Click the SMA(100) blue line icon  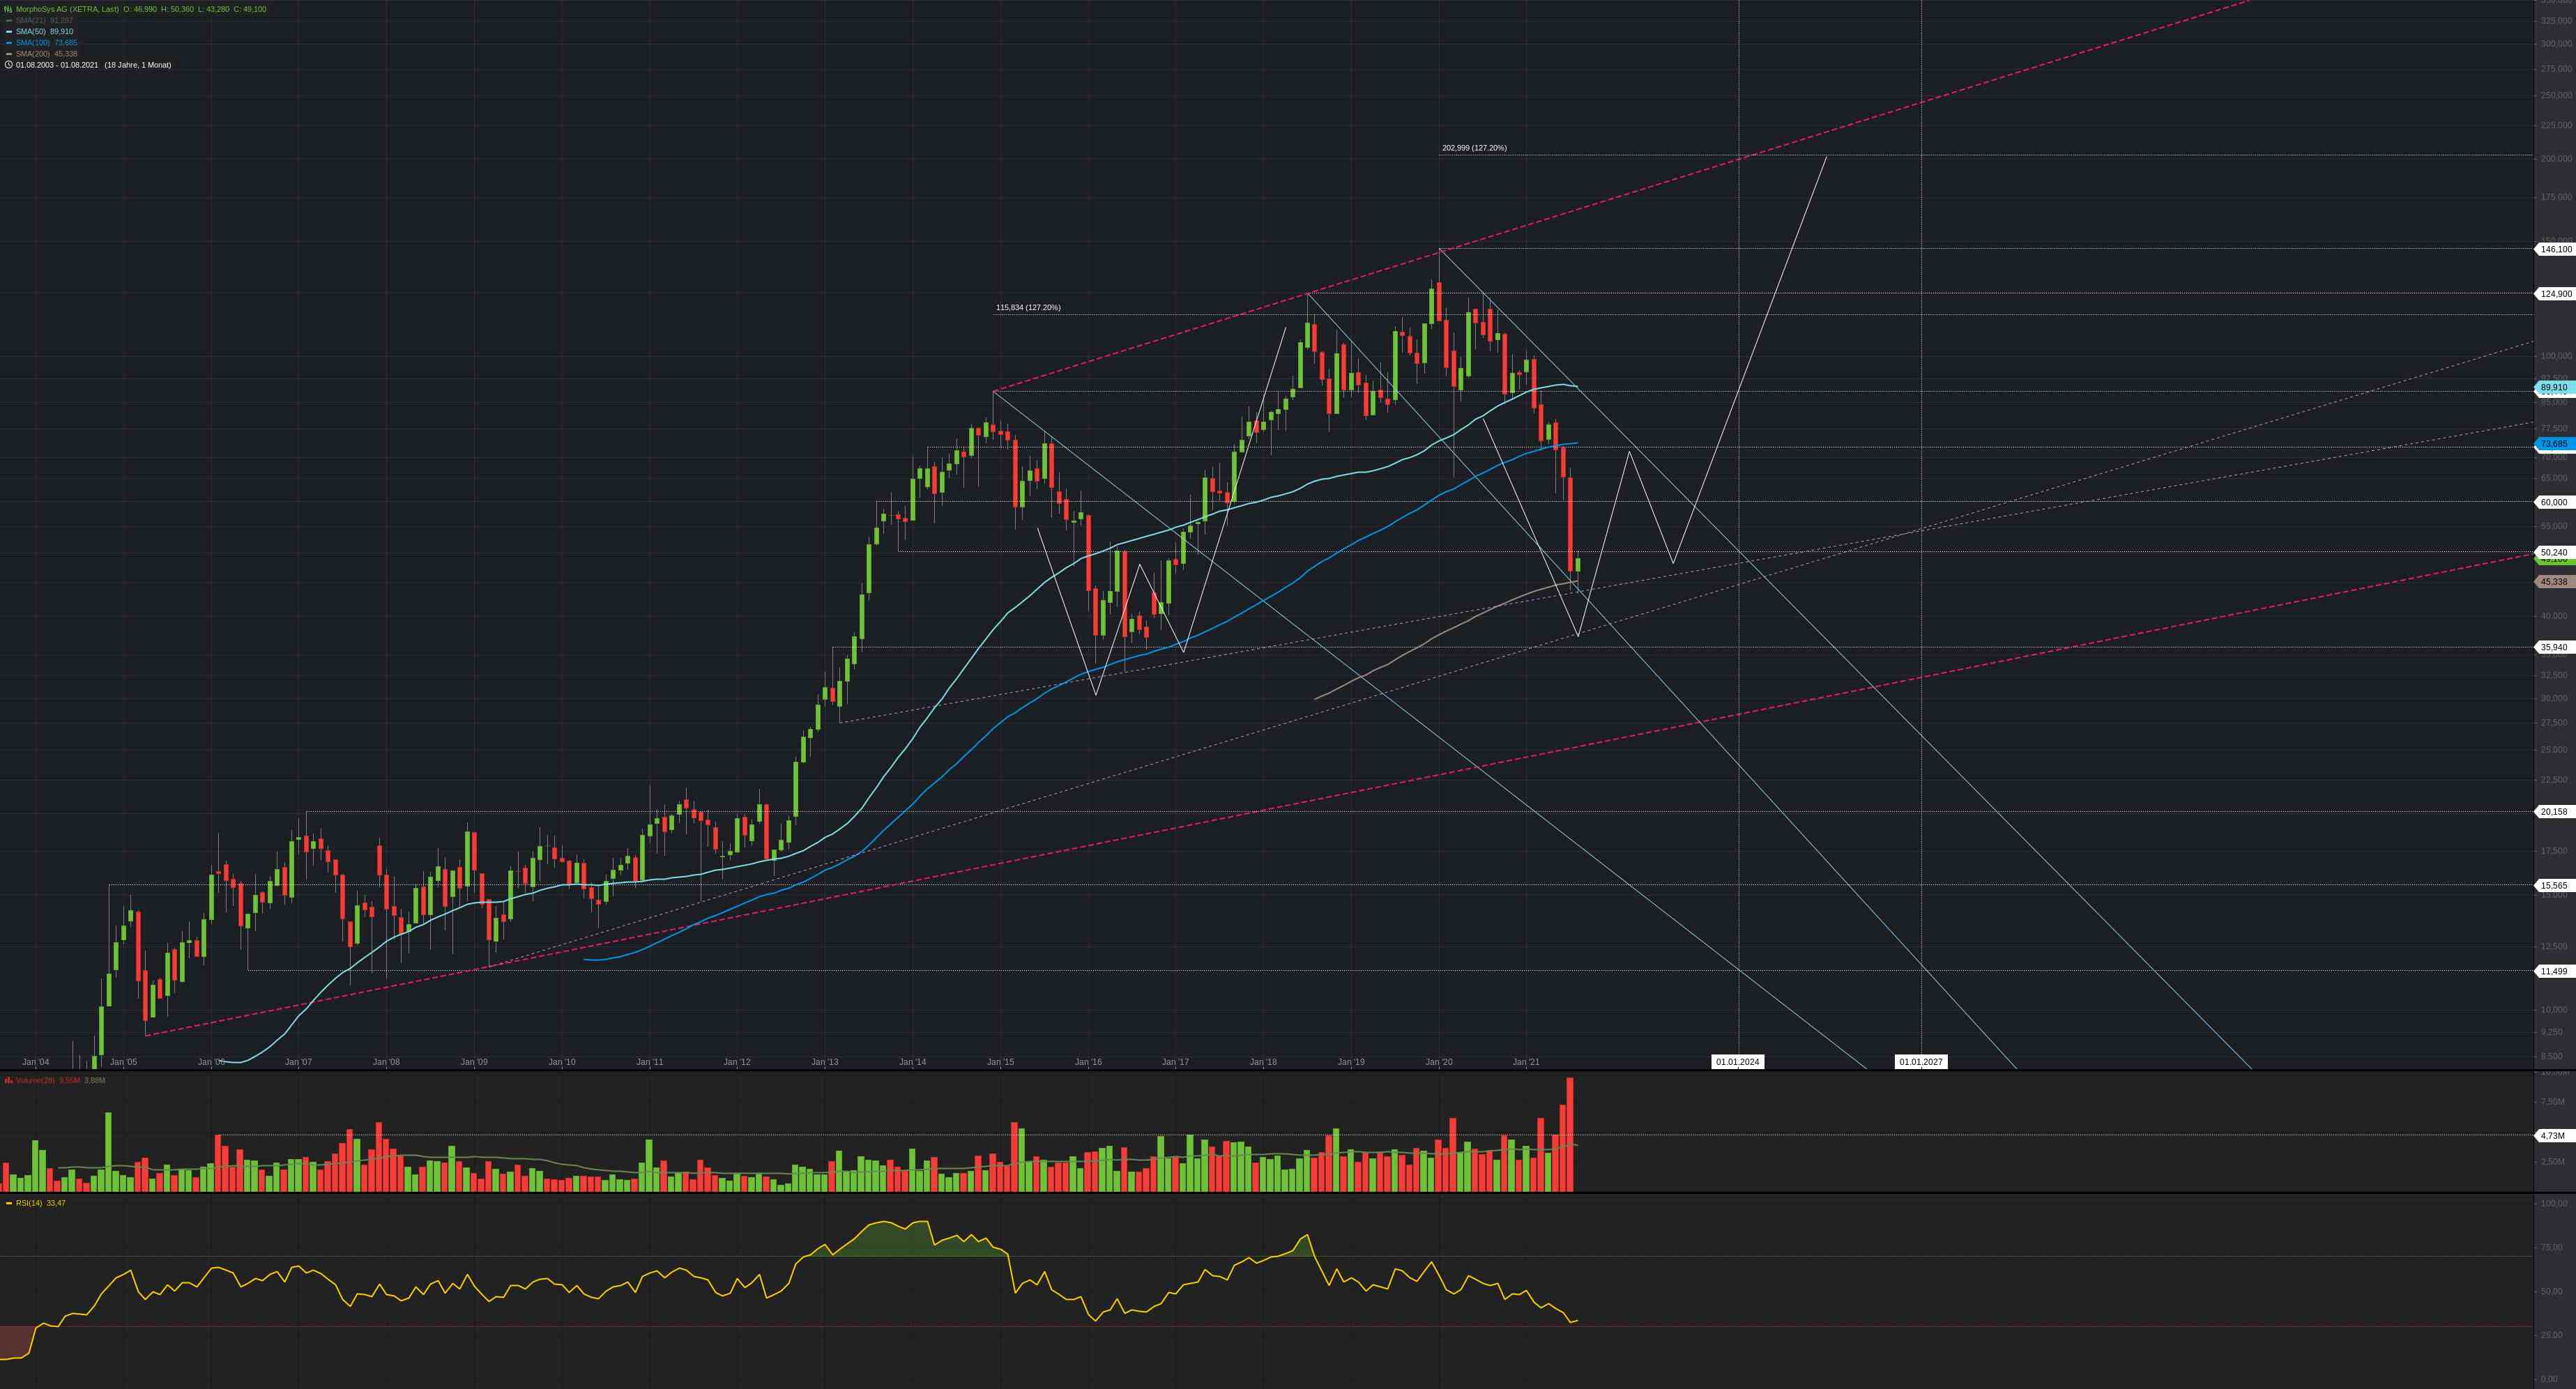point(9,43)
